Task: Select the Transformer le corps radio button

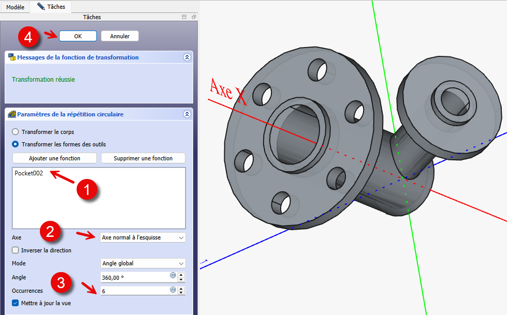Action: pos(16,132)
